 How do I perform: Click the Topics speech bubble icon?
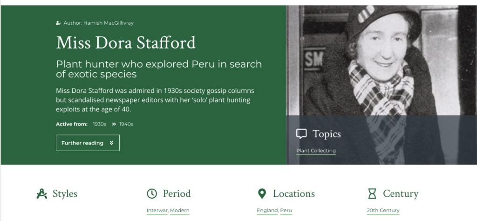click(301, 134)
